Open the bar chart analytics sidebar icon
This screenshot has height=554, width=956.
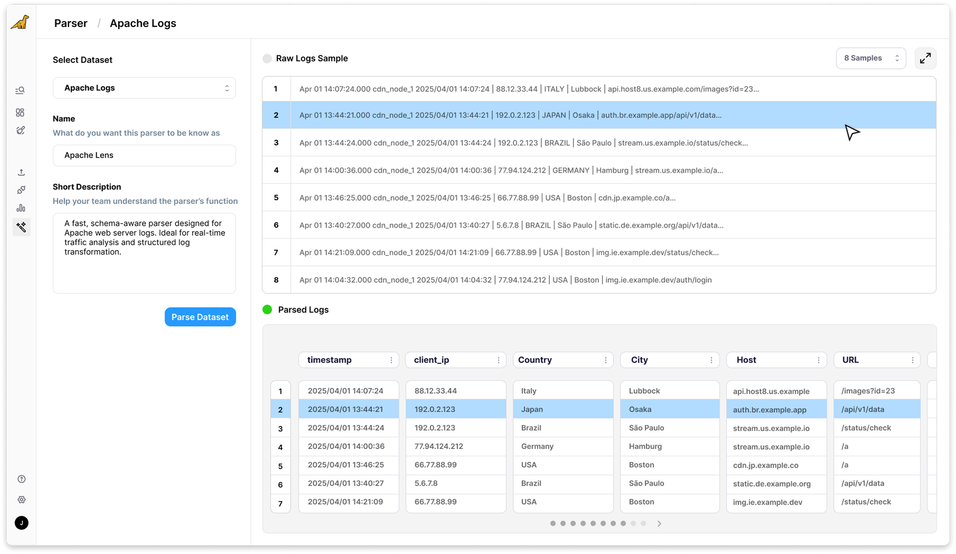click(x=21, y=208)
